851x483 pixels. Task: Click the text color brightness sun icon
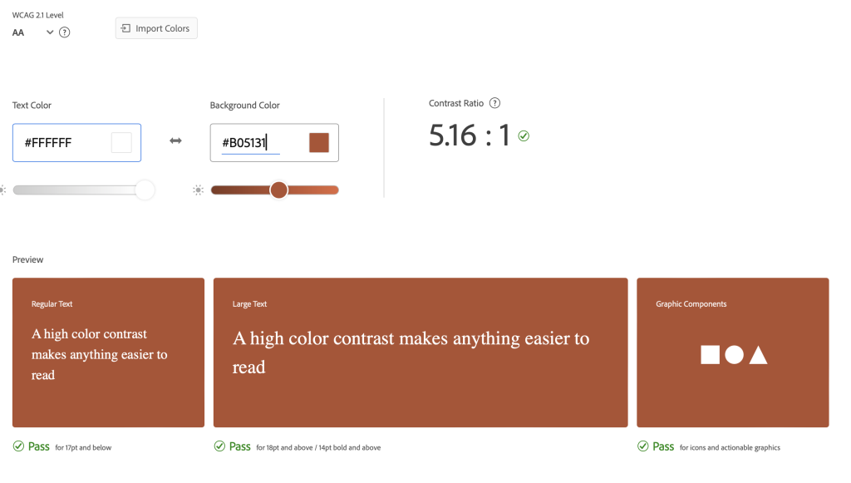tap(2, 190)
